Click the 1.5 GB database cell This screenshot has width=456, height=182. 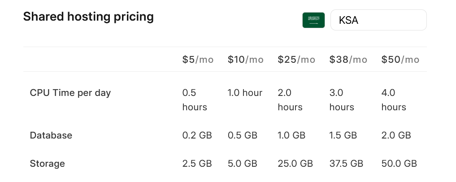click(x=343, y=135)
